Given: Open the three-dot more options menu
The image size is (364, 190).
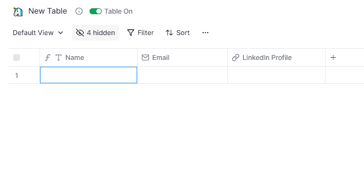Looking at the screenshot, I should click(x=205, y=33).
